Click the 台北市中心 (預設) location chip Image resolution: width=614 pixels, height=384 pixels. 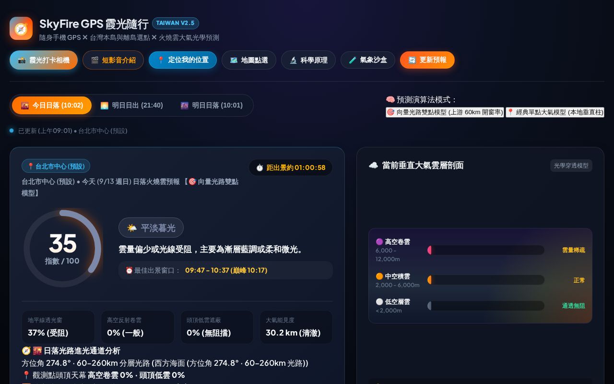point(56,166)
